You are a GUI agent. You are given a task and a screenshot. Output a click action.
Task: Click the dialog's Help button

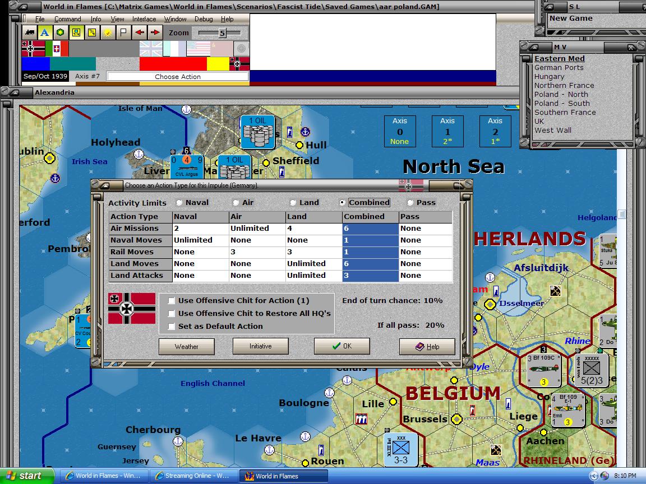[427, 347]
